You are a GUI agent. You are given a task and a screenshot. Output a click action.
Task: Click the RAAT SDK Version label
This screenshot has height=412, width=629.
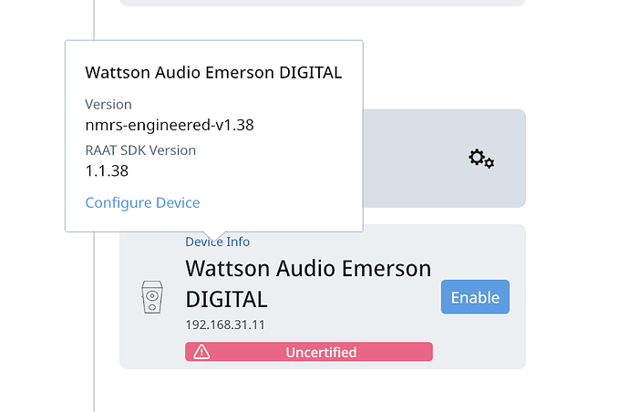click(140, 150)
